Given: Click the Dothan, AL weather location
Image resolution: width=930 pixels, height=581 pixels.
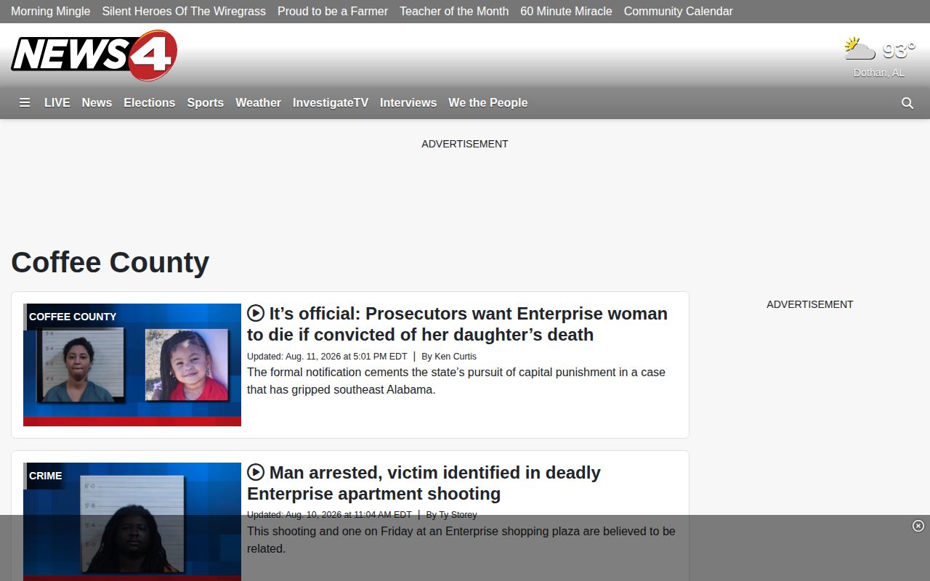Looking at the screenshot, I should point(879,73).
